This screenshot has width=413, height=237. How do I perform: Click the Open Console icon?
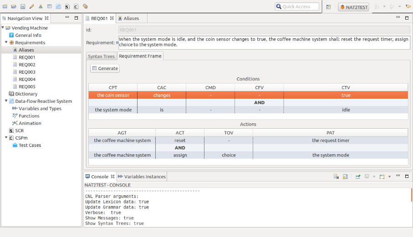[x=382, y=176]
